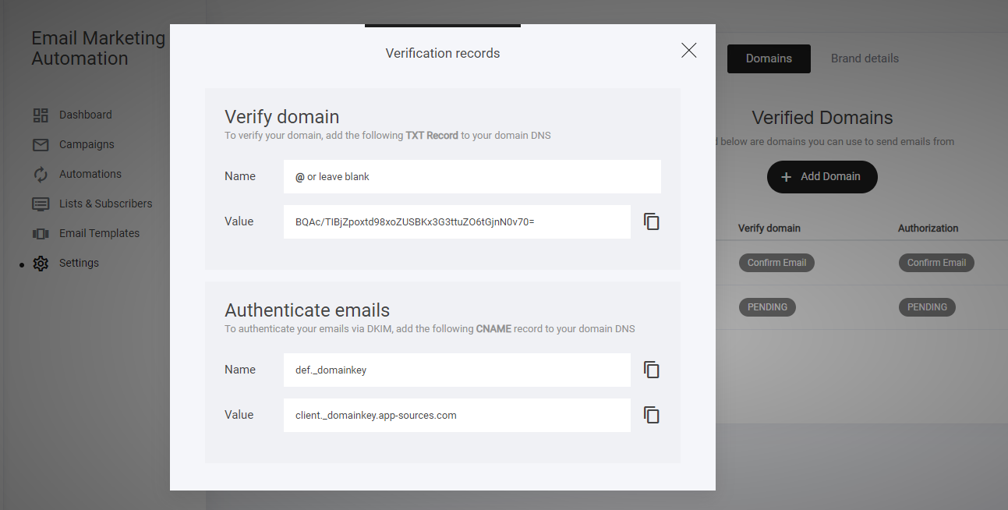Copy the CNAME value client._domainkey.app-sources.com
This screenshot has width=1008, height=510.
[x=652, y=415]
